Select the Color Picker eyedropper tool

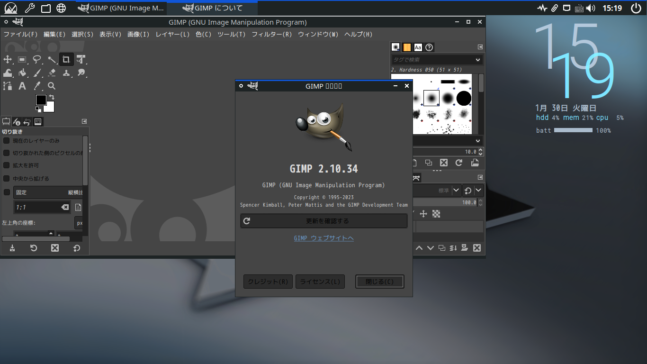click(37, 86)
